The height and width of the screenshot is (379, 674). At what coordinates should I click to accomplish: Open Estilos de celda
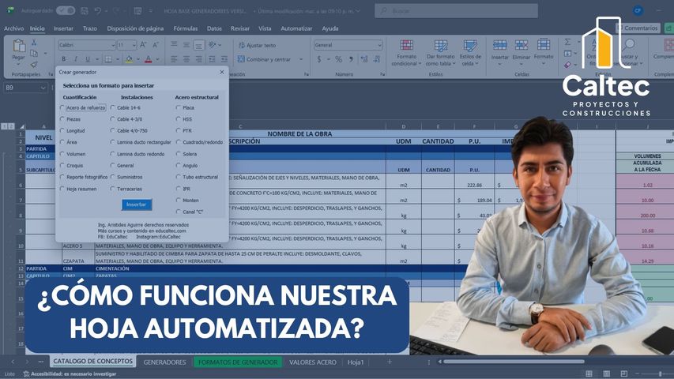click(470, 53)
